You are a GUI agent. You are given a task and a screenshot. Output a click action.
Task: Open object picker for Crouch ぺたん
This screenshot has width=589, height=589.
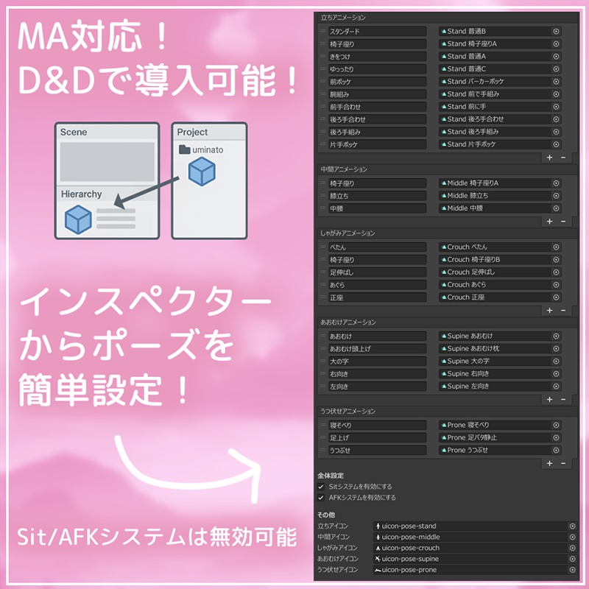click(556, 247)
